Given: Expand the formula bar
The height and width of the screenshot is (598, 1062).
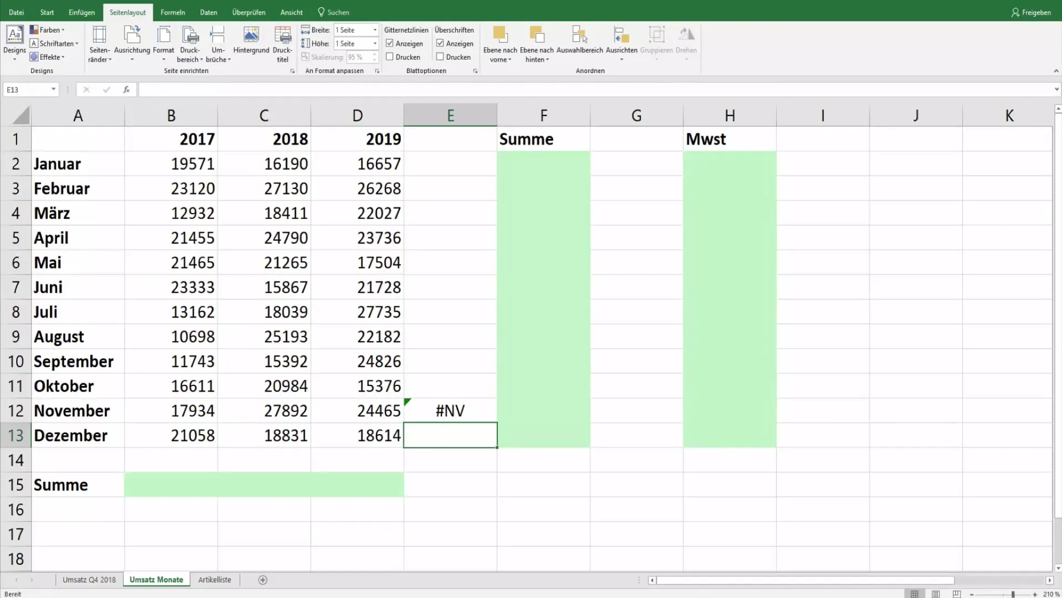Looking at the screenshot, I should coord(1056,89).
